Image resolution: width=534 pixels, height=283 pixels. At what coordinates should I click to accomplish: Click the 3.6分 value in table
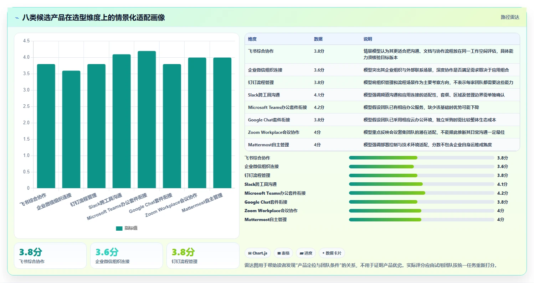point(319,70)
